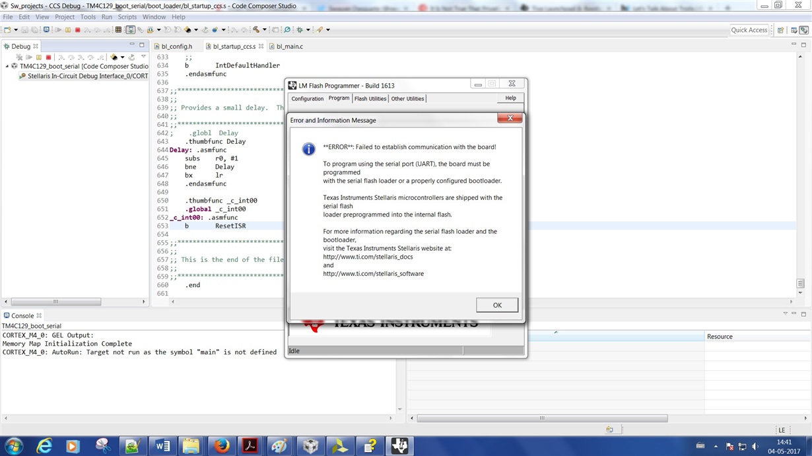Viewport: 812px width, 456px height.
Task: Open the Run menu
Action: [107, 16]
